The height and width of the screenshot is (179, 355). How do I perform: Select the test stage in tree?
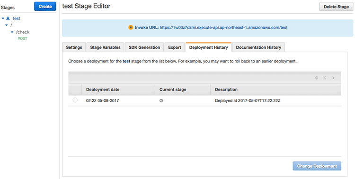16,18
